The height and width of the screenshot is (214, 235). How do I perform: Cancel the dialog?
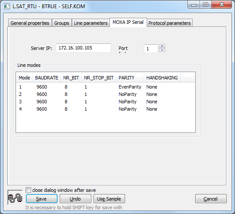[x=211, y=199]
